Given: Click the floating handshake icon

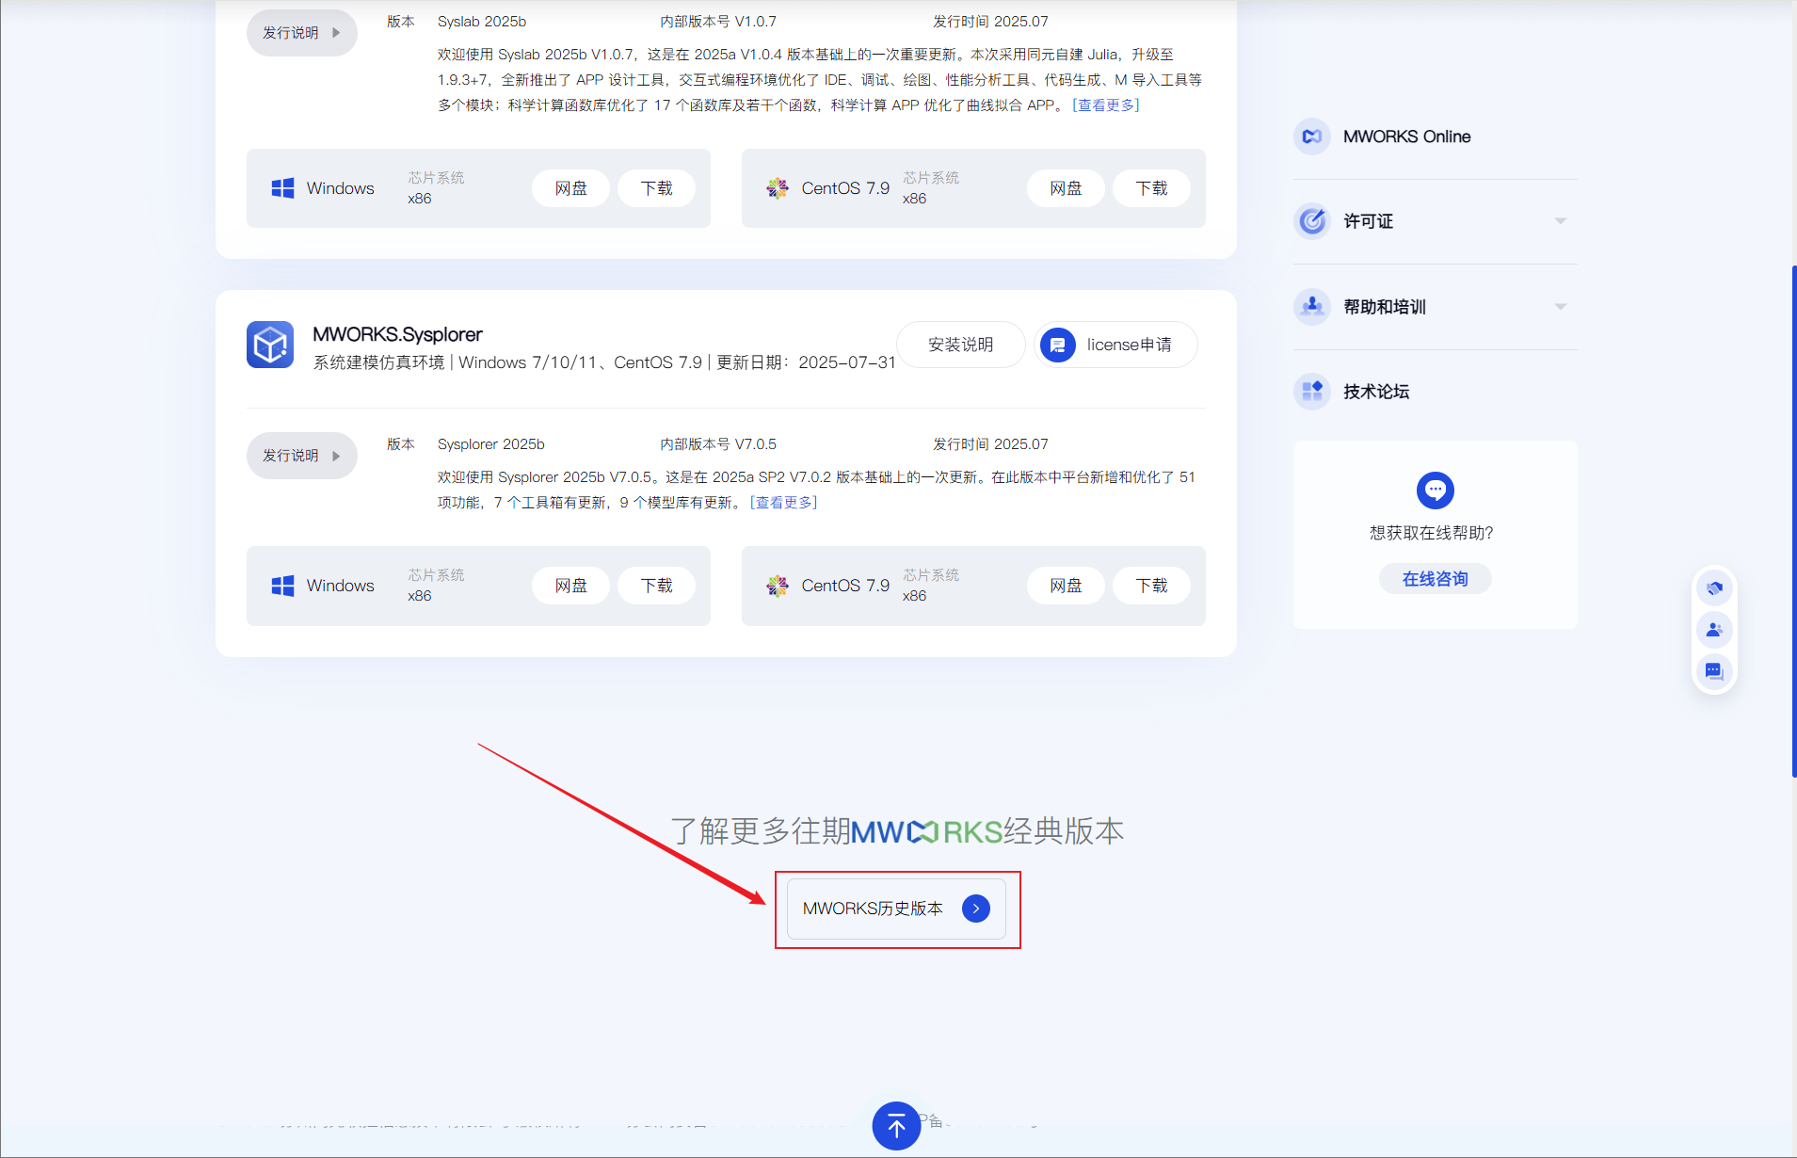Looking at the screenshot, I should (1714, 588).
